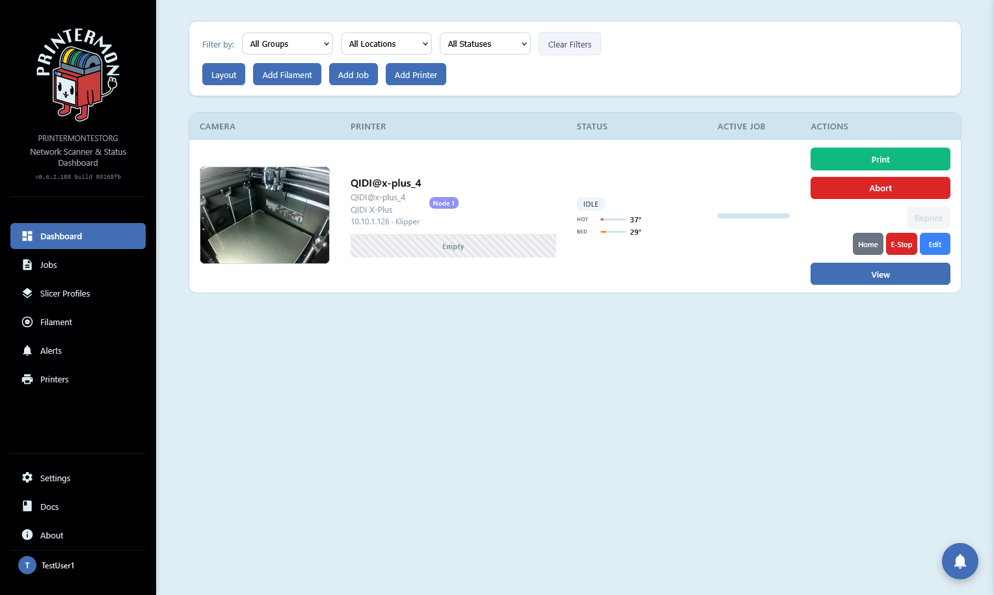The height and width of the screenshot is (595, 994).
Task: Click the About info icon
Action: tap(27, 535)
